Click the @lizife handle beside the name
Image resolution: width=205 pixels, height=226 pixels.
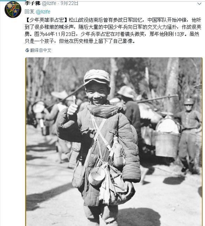(x=49, y=3)
